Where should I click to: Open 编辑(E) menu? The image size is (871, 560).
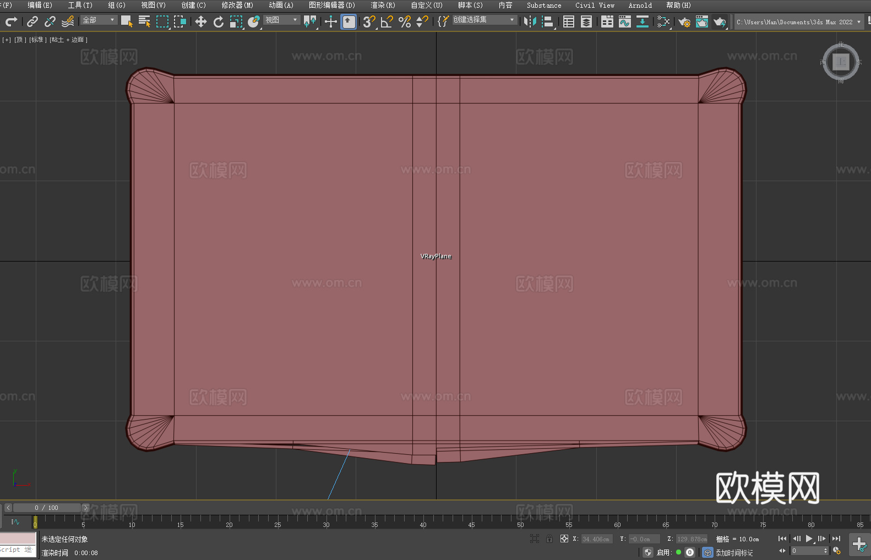[40, 5]
